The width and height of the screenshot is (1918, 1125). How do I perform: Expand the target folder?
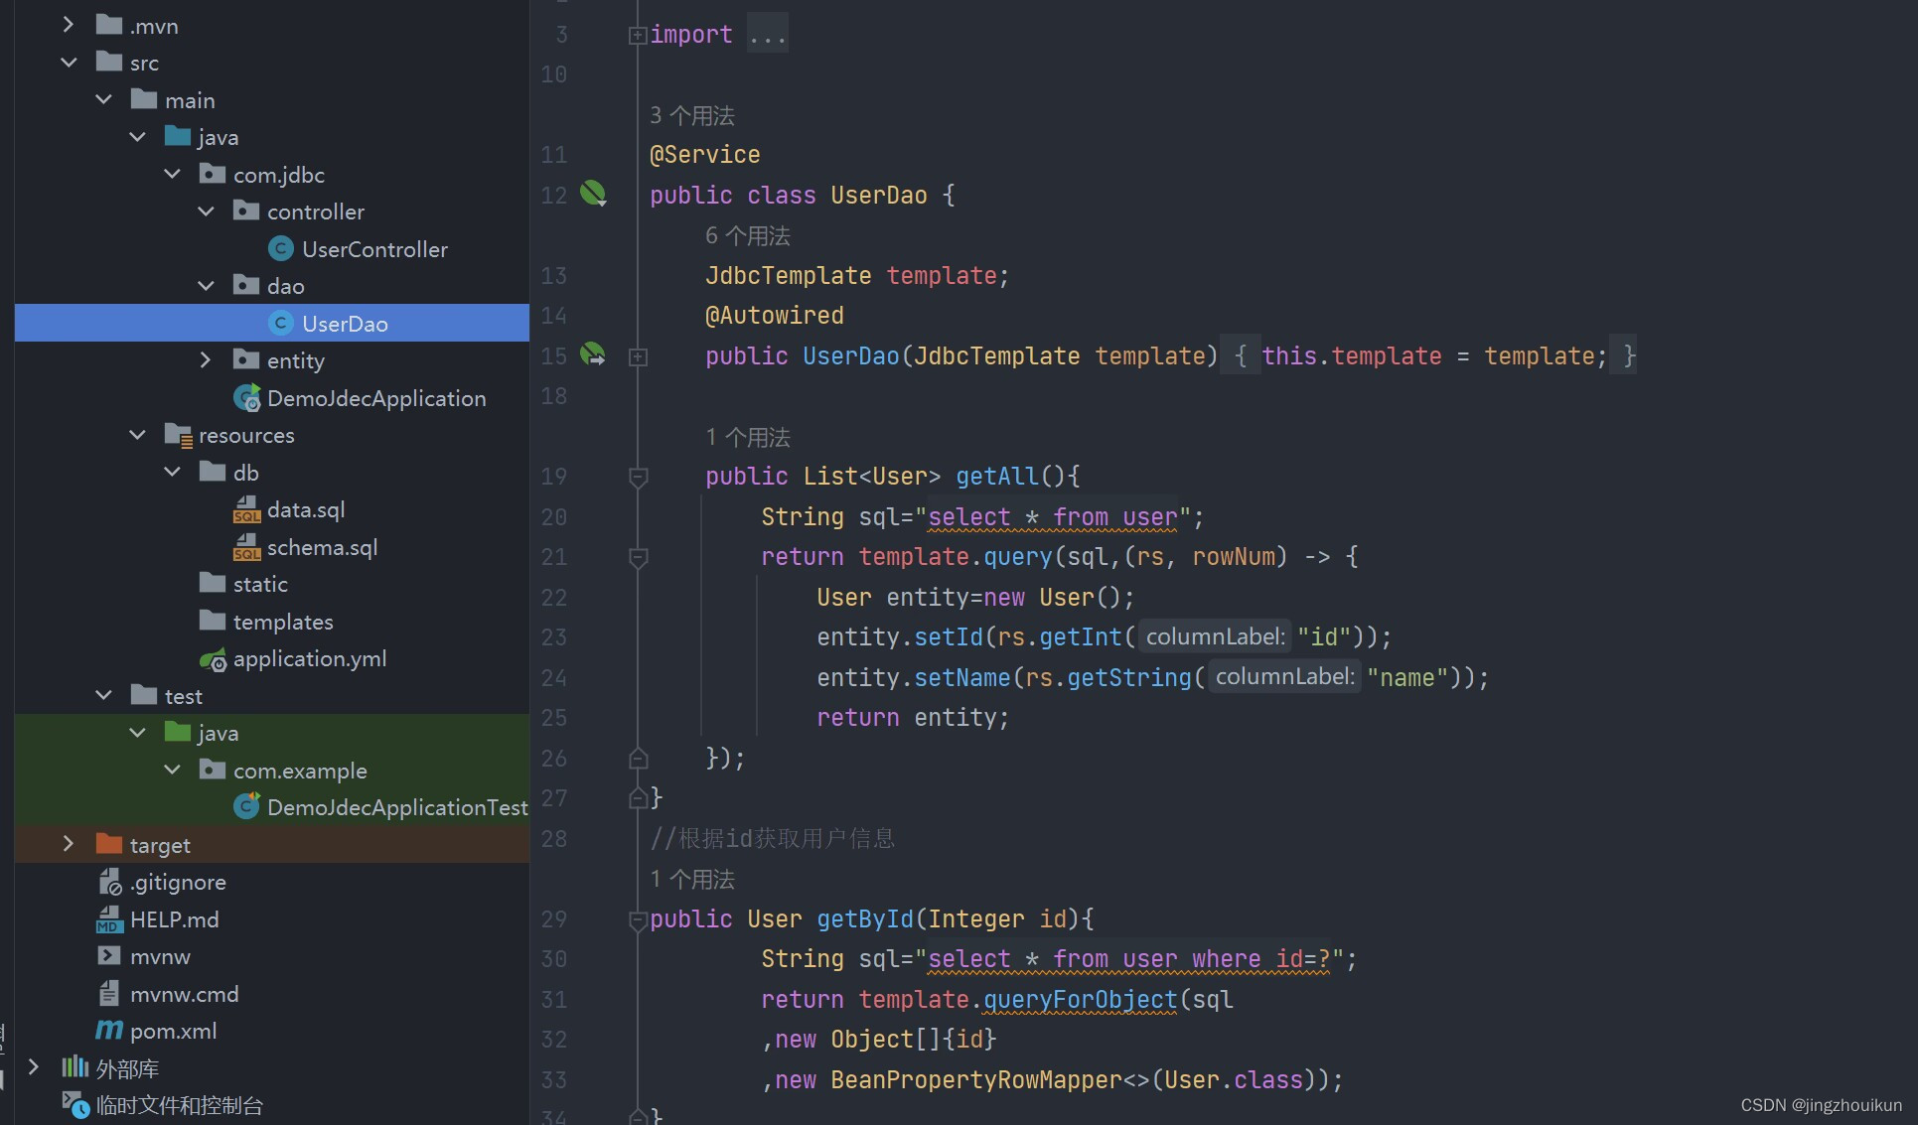pos(68,845)
